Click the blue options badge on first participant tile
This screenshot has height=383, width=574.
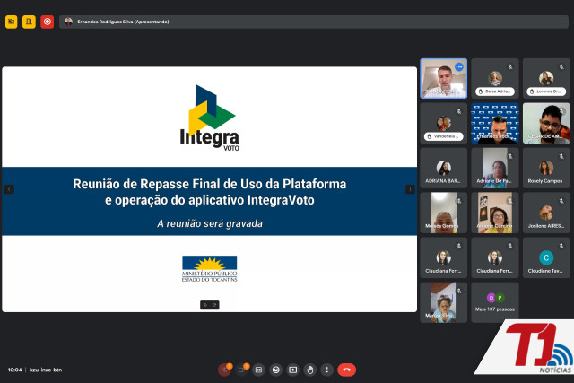pyautogui.click(x=459, y=67)
